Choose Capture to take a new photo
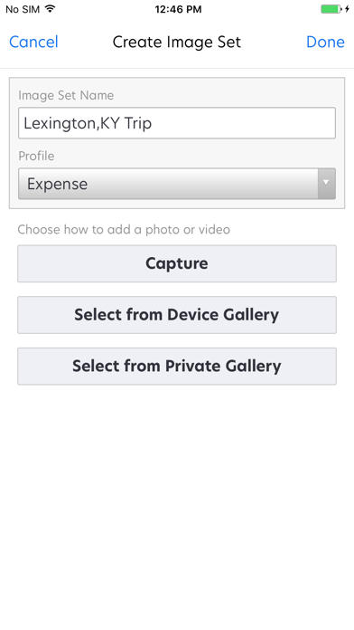This screenshot has height=630, width=354. [177, 263]
